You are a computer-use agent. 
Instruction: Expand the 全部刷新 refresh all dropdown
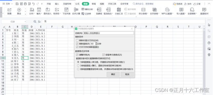pyautogui.click(x=197, y=14)
